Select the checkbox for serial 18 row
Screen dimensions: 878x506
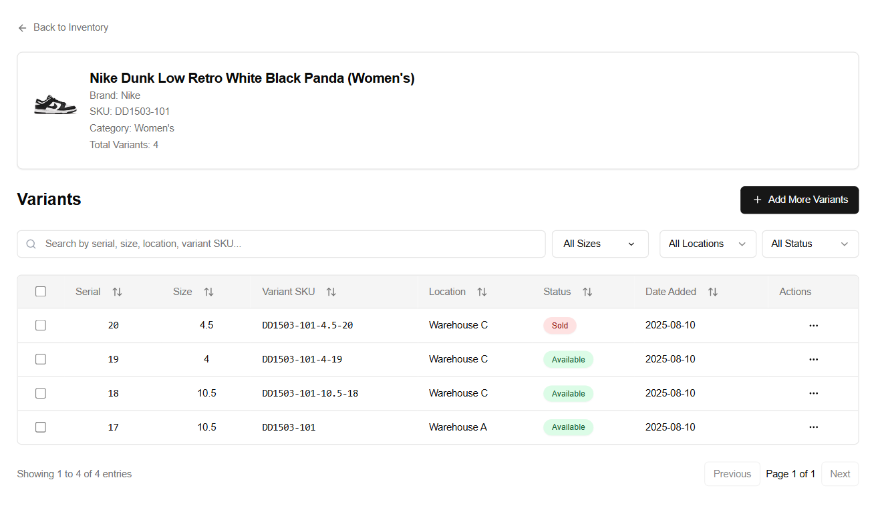pos(41,393)
